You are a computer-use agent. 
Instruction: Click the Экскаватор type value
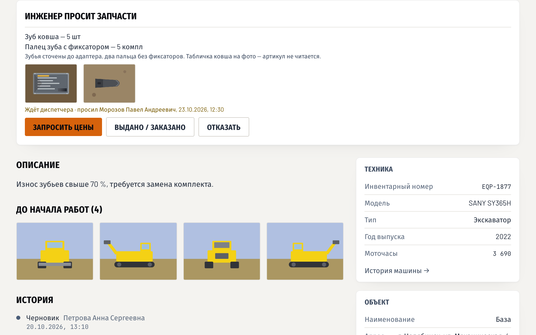coord(492,220)
